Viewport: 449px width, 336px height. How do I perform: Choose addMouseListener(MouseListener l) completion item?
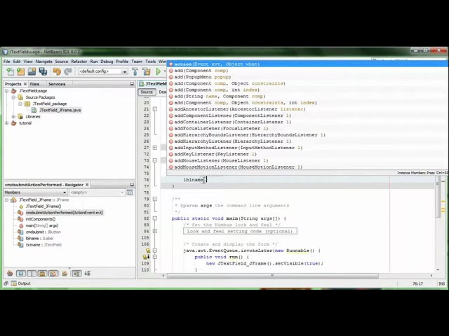(307, 160)
